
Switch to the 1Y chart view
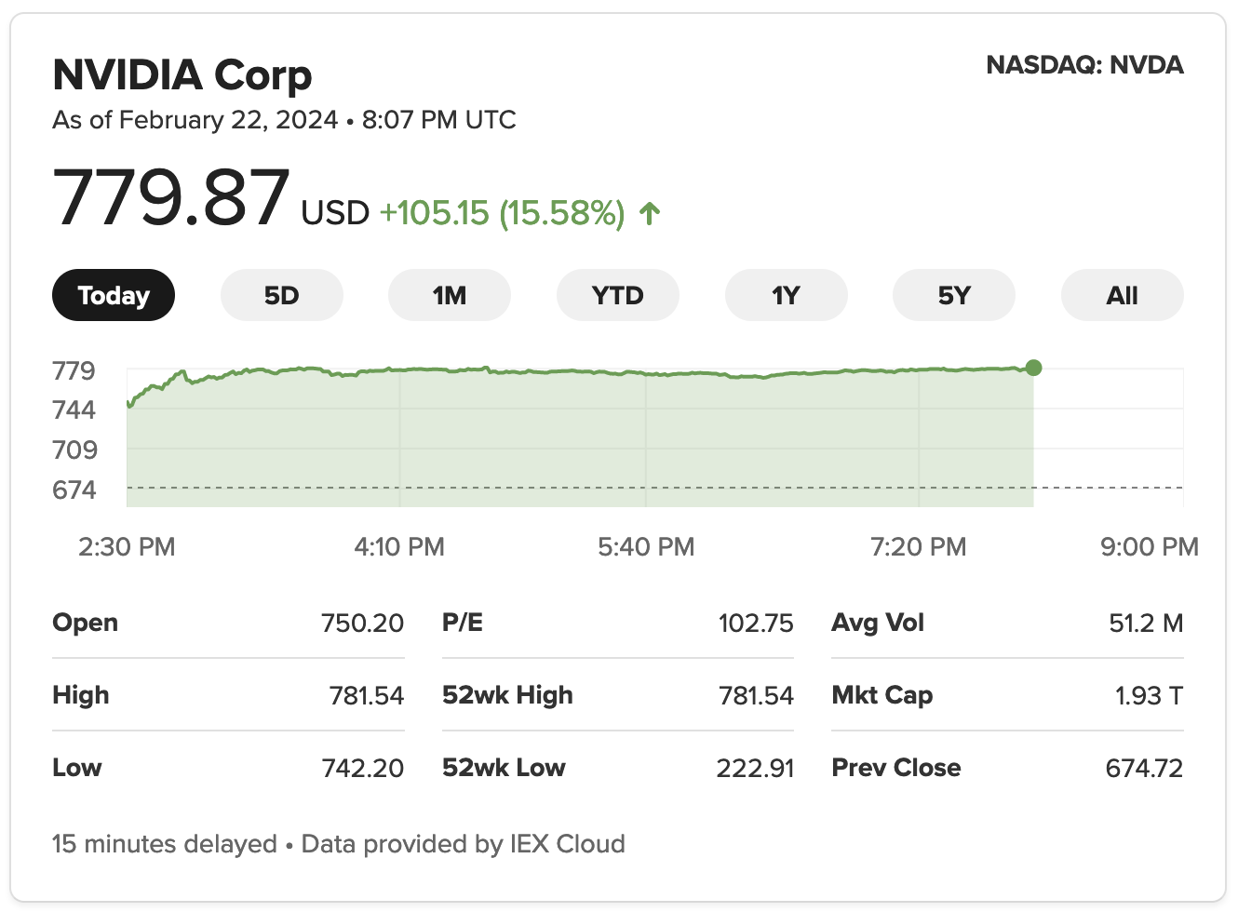[x=786, y=296]
